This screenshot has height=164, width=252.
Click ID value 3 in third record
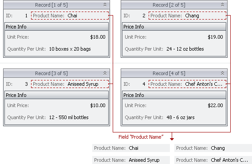pyautogui.click(x=26, y=84)
